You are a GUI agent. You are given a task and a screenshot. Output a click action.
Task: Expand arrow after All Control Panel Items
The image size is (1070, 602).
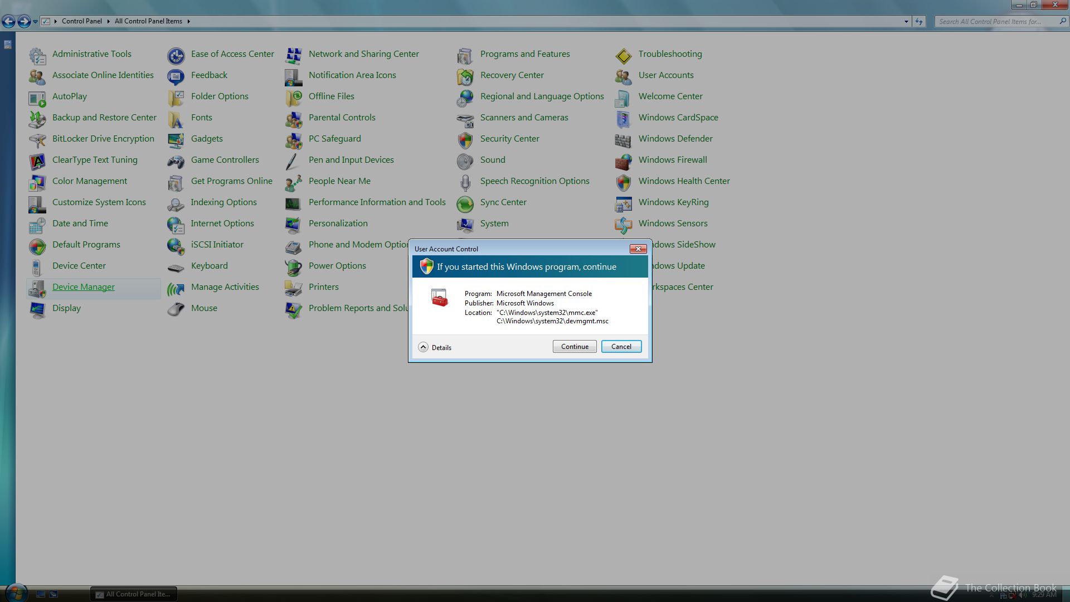coord(188,21)
